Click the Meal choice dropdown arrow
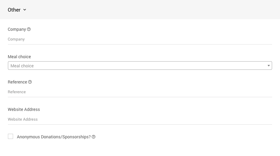The height and width of the screenshot is (156, 280). 268,66
